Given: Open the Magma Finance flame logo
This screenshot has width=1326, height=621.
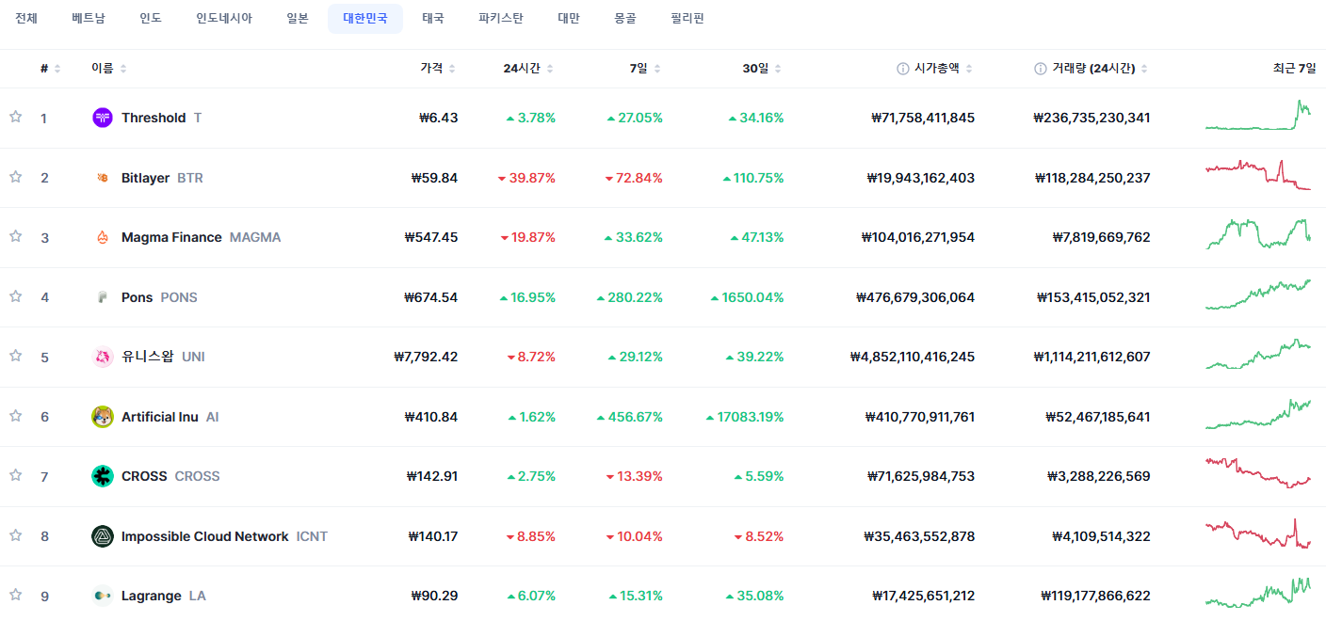Looking at the screenshot, I should click(x=103, y=237).
